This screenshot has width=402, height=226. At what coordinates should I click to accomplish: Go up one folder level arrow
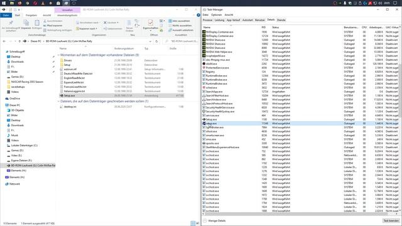19,41
